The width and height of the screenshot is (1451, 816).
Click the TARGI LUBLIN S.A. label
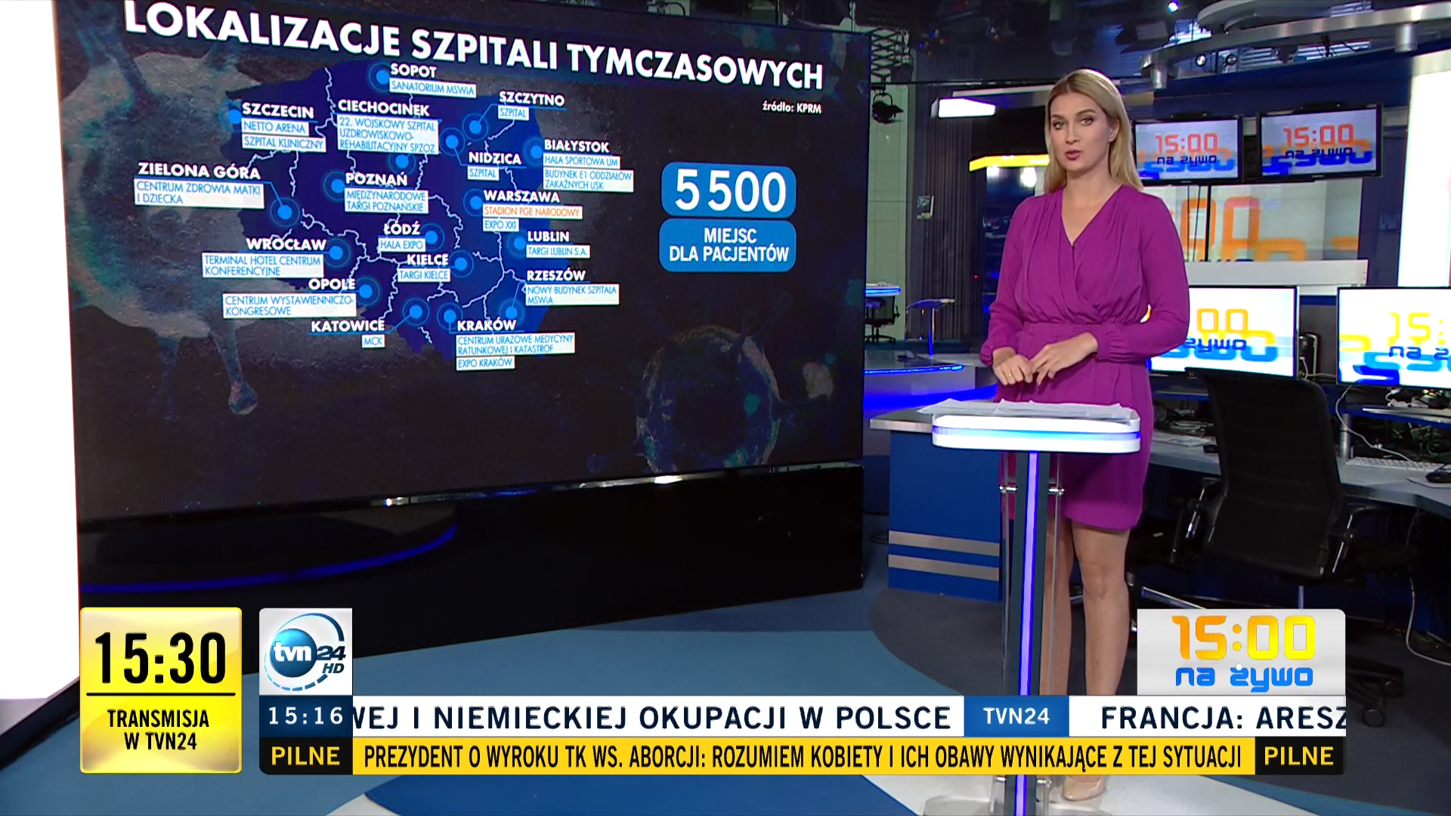pos(558,251)
